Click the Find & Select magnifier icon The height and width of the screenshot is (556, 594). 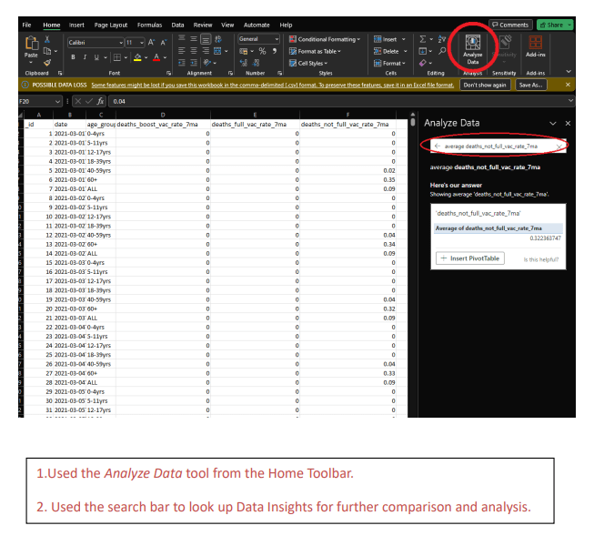point(440,51)
